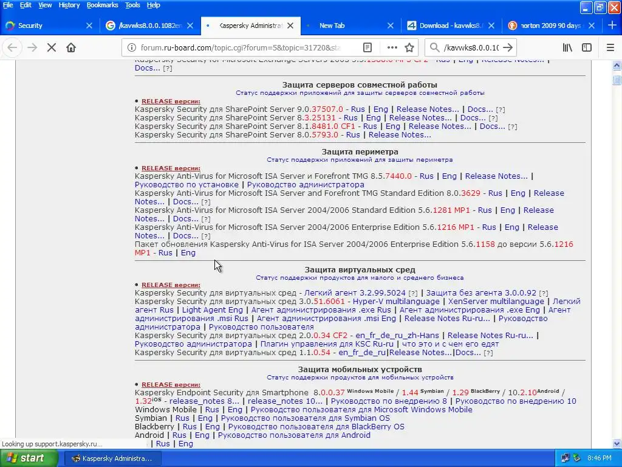Open the Tools menu
This screenshot has height=467, width=622.
point(132,5)
